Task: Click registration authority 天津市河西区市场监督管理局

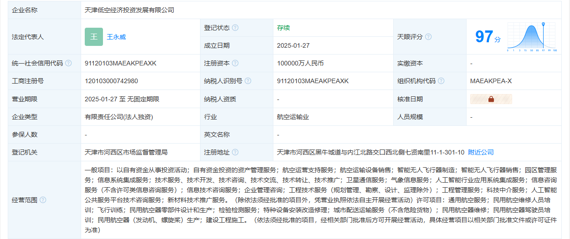Action: pos(126,152)
